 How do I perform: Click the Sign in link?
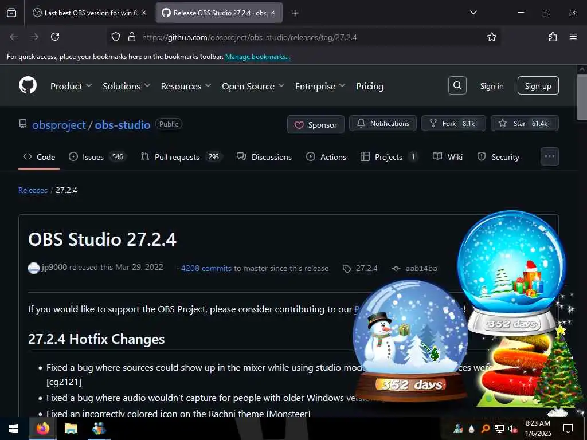pos(492,86)
